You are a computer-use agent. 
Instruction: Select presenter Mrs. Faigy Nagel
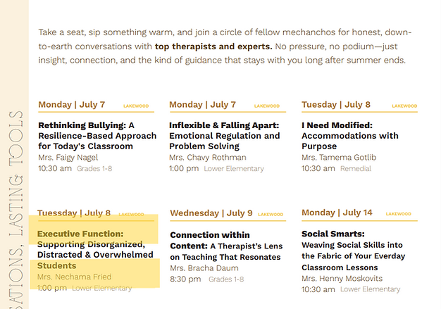coord(68,157)
